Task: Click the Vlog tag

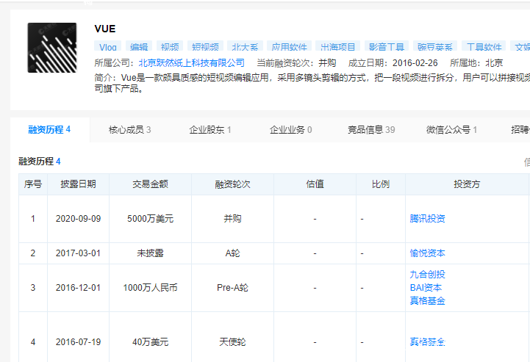Action: click(x=108, y=46)
